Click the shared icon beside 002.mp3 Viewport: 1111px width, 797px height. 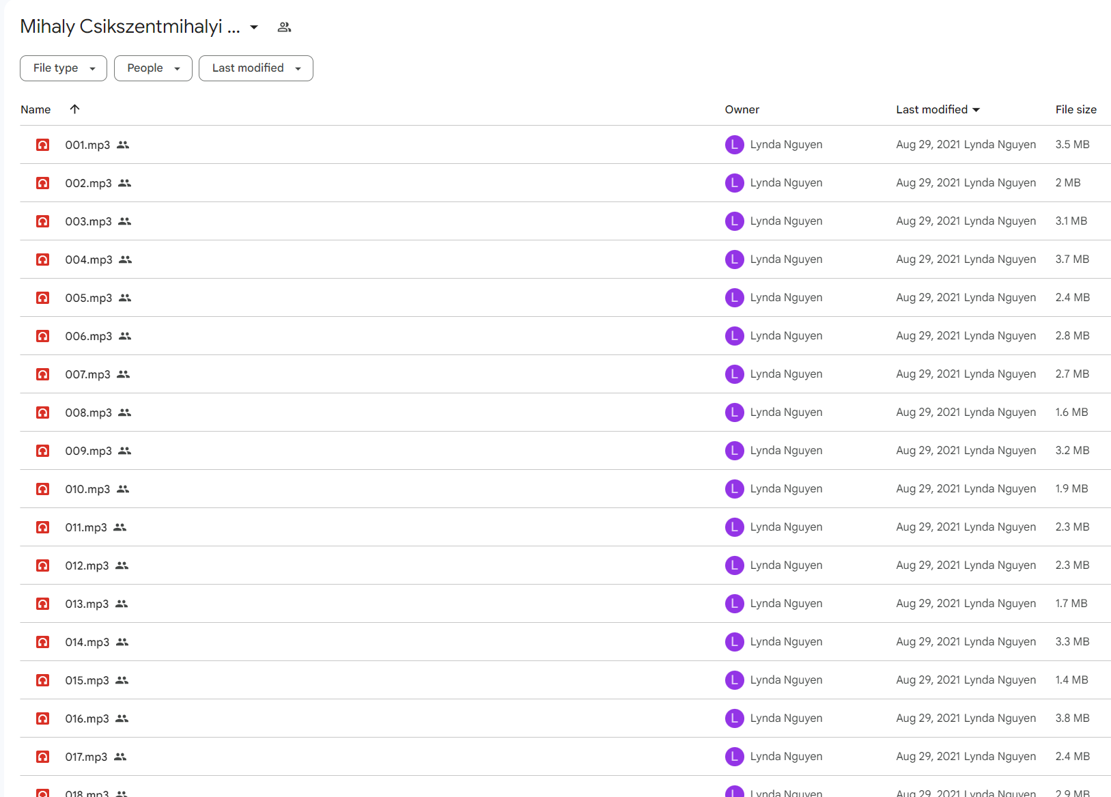(124, 183)
